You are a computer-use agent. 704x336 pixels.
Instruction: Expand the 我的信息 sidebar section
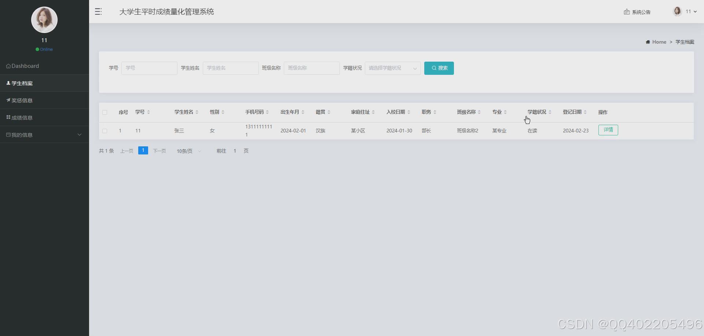point(79,134)
